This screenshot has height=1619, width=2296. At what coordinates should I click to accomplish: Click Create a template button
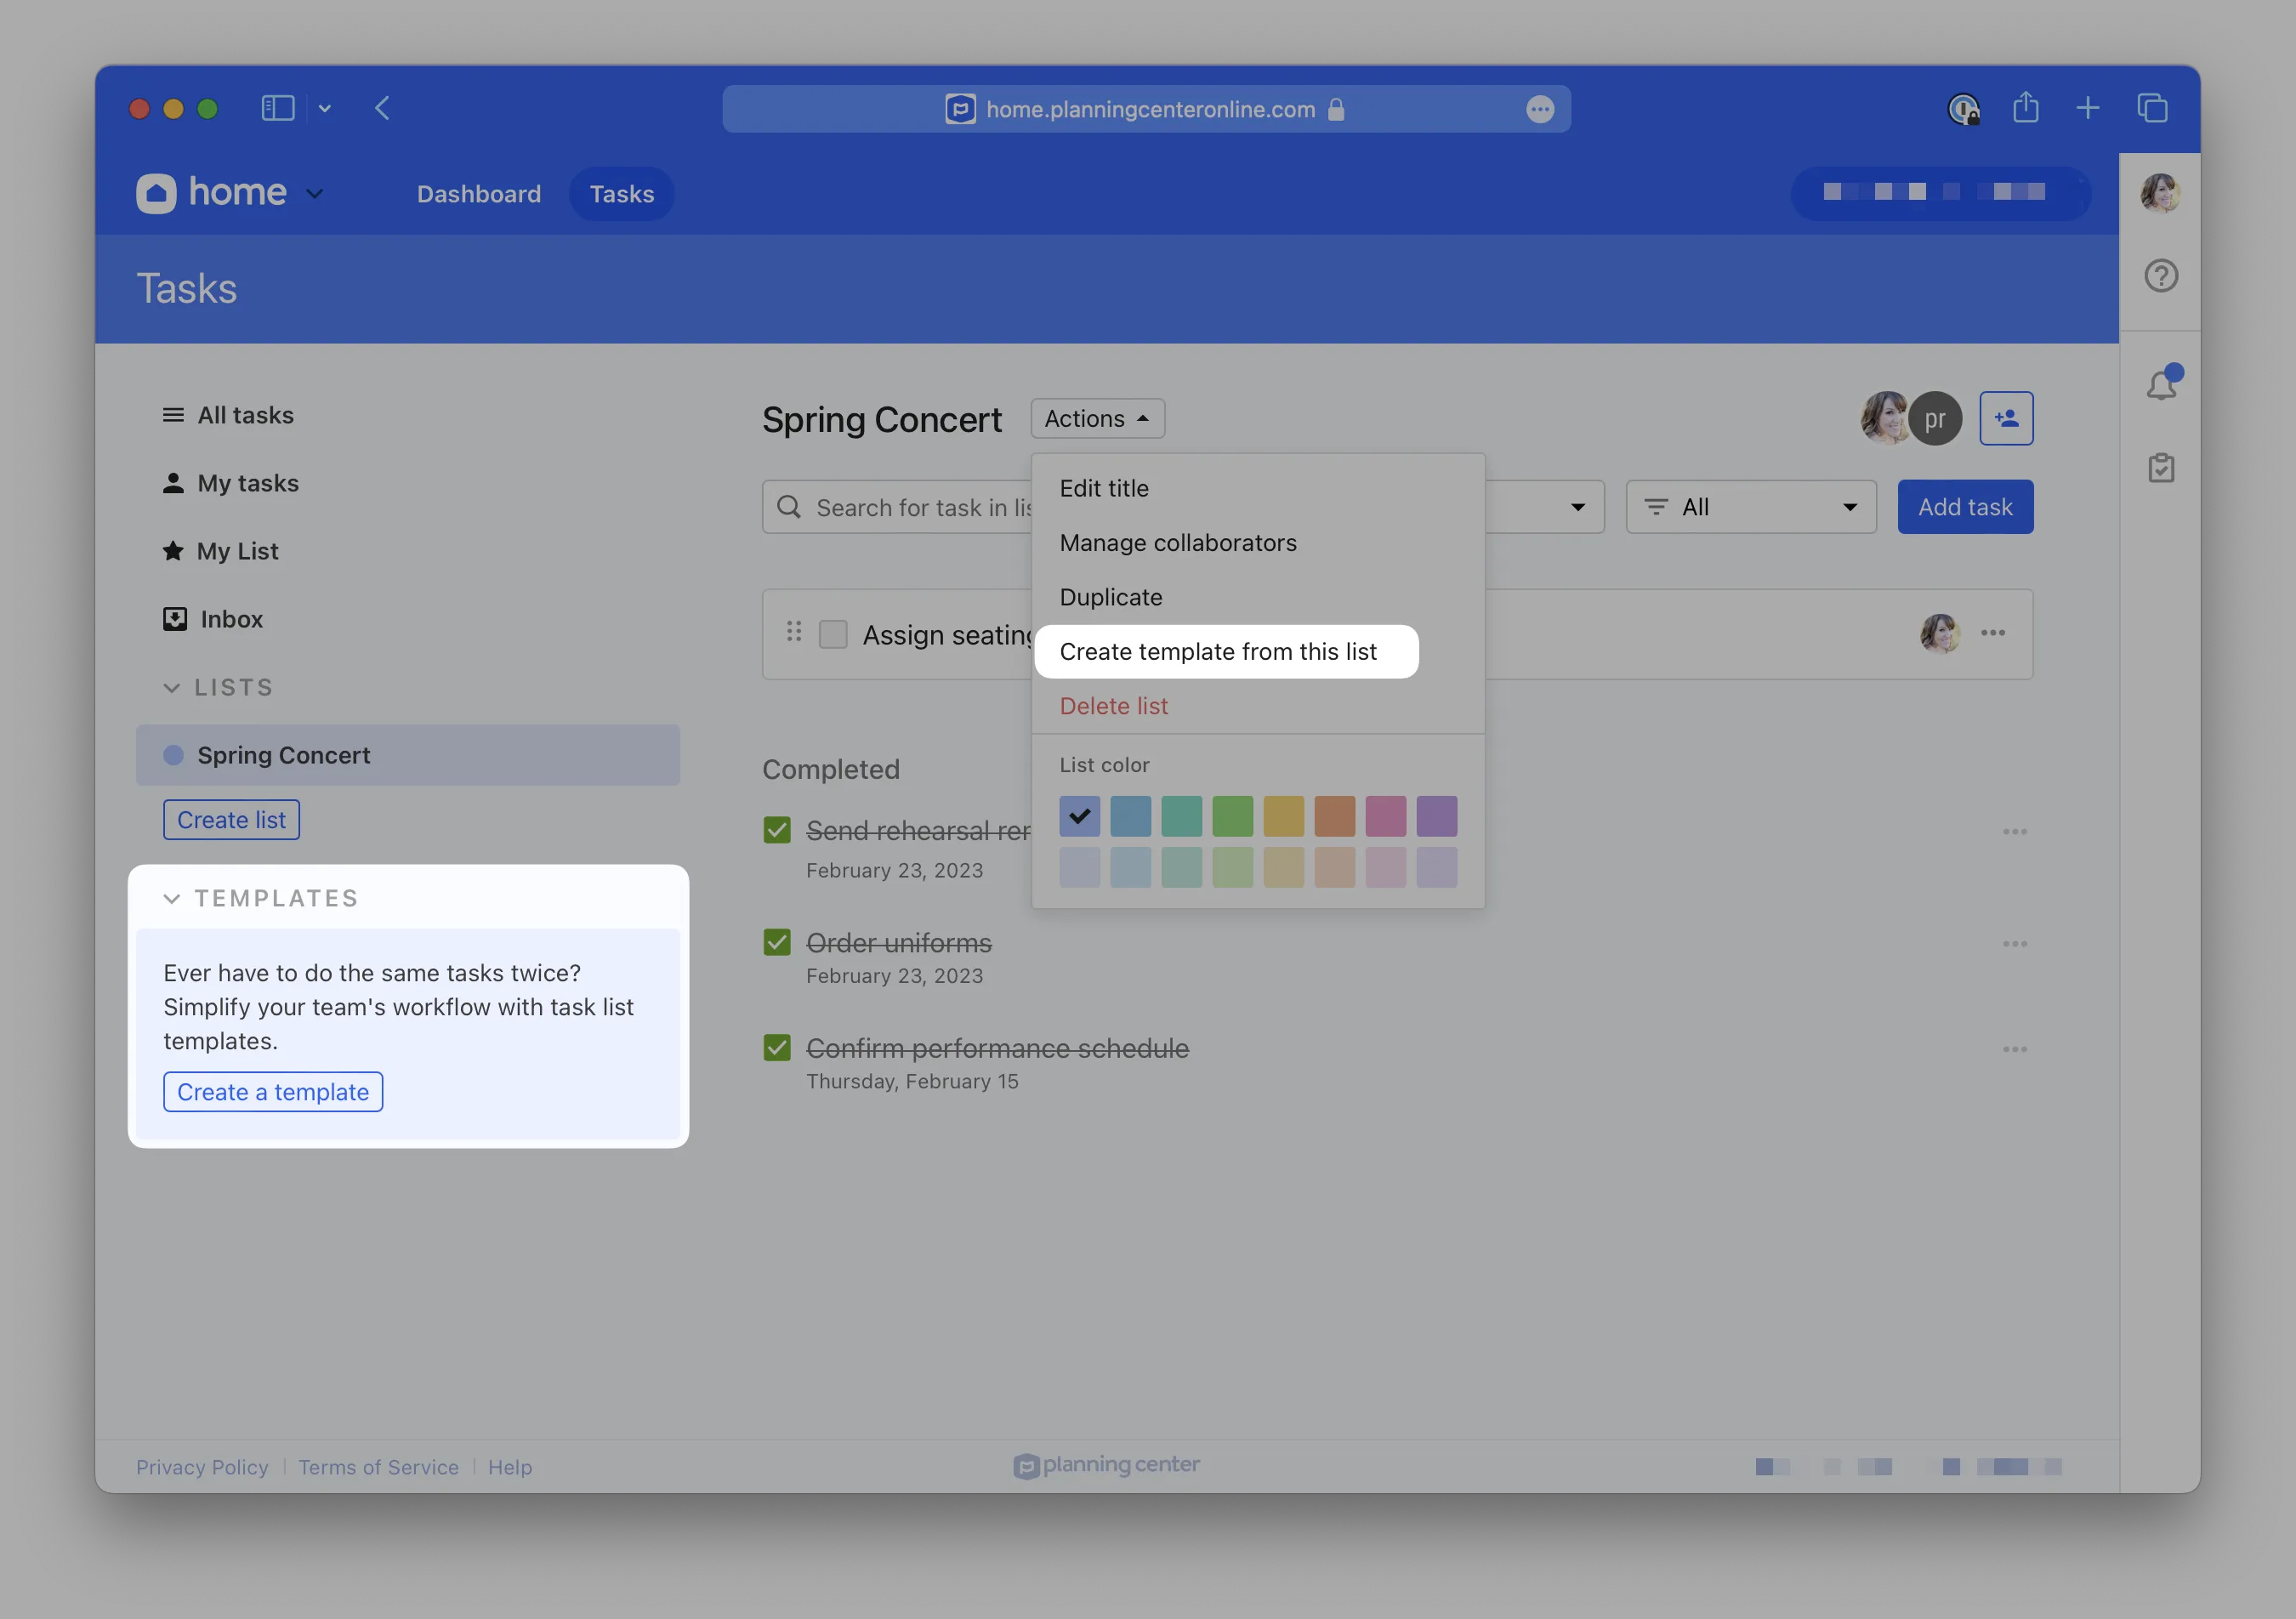[273, 1092]
